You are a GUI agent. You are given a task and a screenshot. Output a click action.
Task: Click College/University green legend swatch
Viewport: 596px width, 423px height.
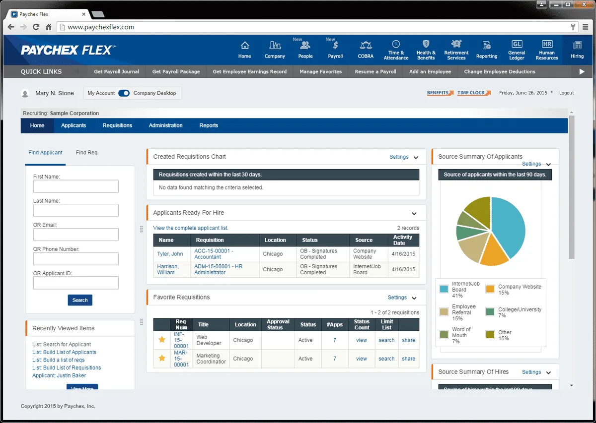(490, 311)
